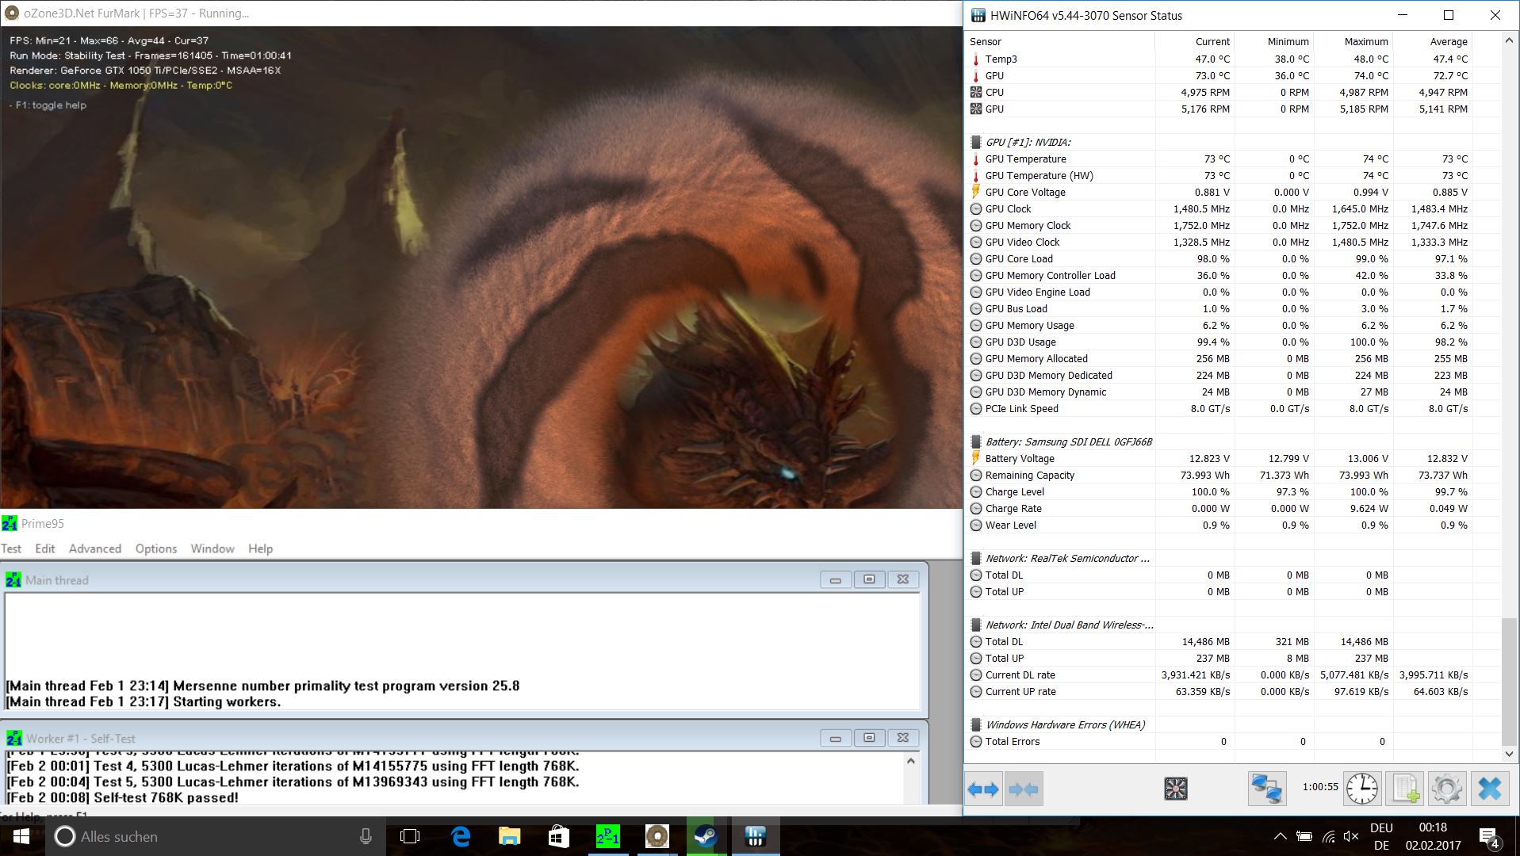The height and width of the screenshot is (856, 1520).
Task: Select the Network: Intel Dual Band Wireless row
Action: tap(1231, 625)
